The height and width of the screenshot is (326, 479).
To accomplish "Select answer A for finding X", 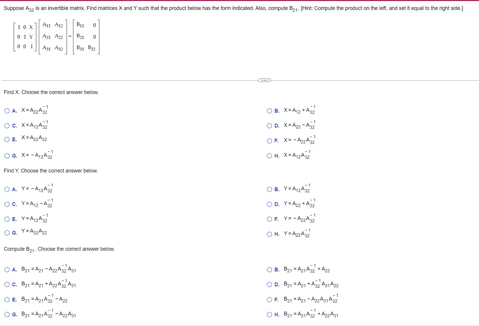I will point(7,110).
